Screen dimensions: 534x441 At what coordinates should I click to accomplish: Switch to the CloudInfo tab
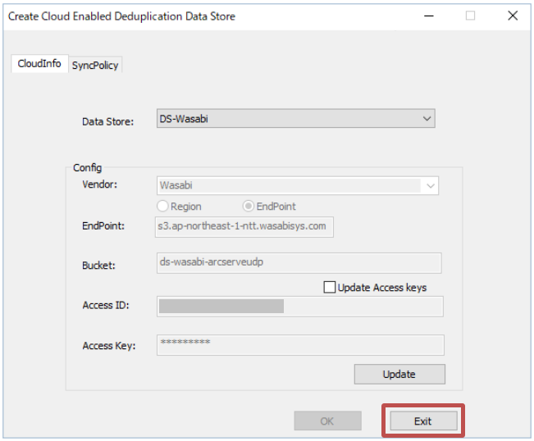point(39,64)
